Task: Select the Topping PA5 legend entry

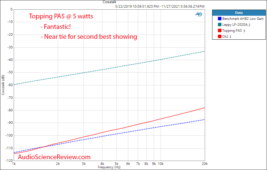Action: (231, 31)
